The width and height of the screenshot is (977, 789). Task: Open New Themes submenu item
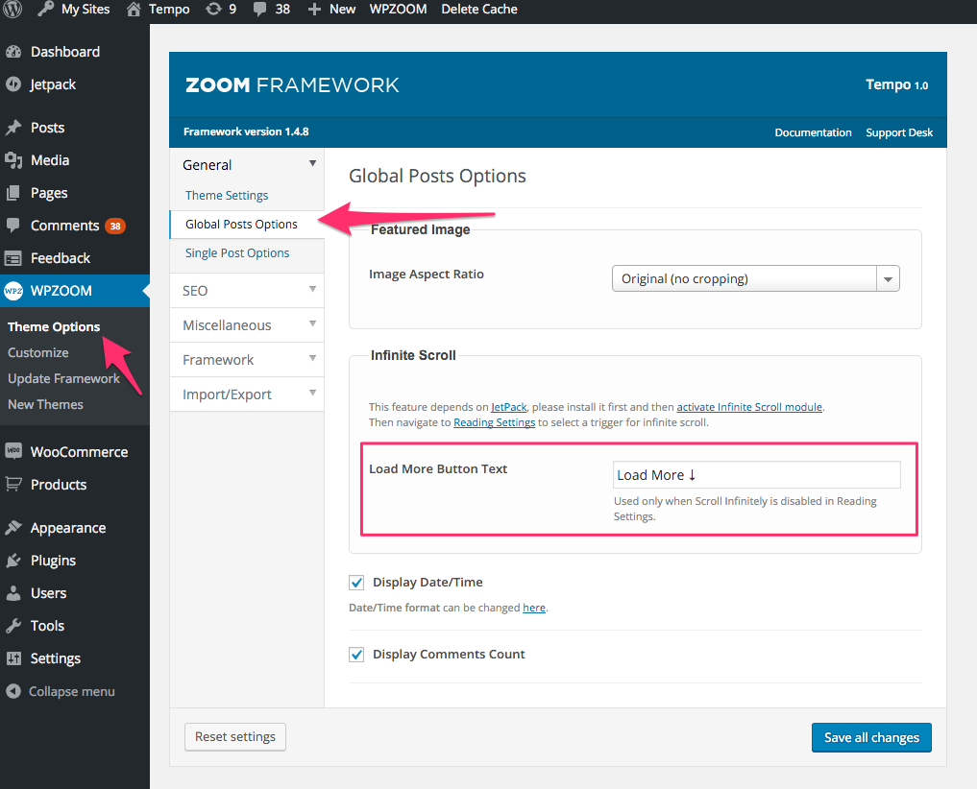point(45,404)
